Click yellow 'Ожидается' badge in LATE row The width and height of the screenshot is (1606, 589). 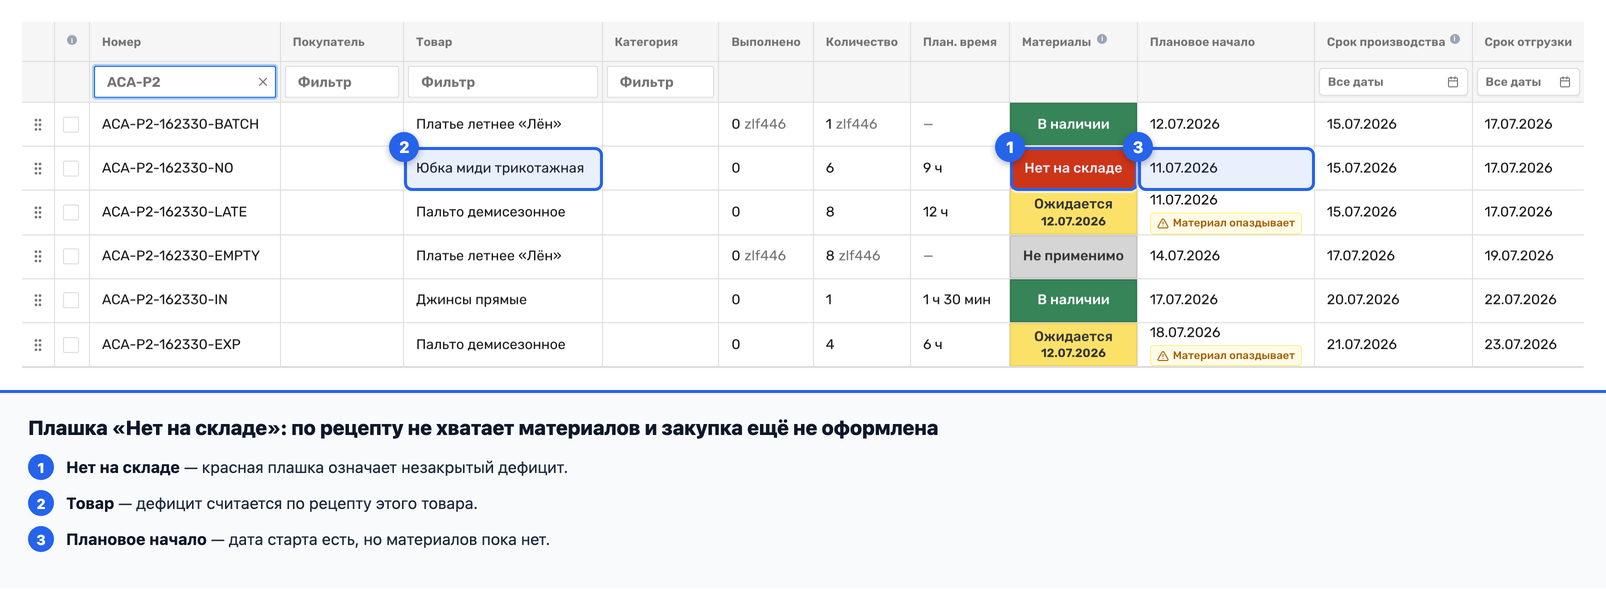1073,212
